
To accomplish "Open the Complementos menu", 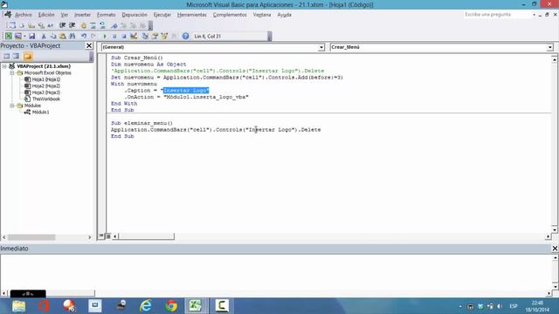I will 230,15.
